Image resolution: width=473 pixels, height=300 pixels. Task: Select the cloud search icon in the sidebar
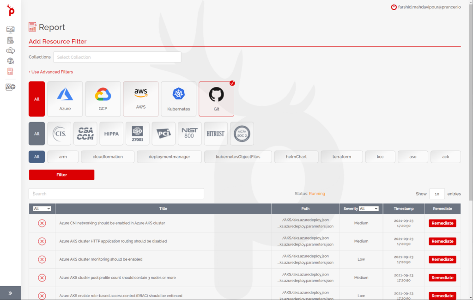pos(10,50)
